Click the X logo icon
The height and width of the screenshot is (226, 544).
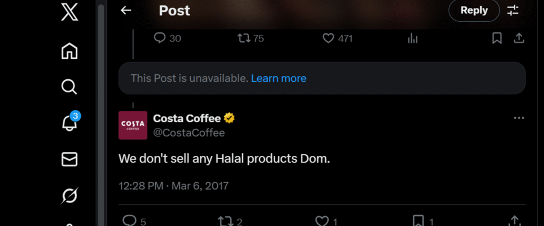coord(69,12)
